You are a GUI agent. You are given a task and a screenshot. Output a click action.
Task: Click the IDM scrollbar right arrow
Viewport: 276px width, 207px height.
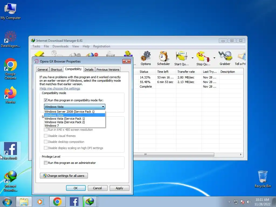point(241,154)
